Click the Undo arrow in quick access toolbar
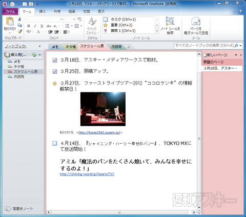Viewport: 246px width, 217px height. (x=18, y=4)
